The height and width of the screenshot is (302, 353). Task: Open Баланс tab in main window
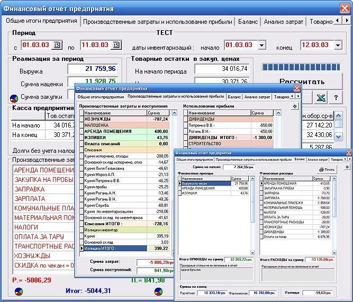pos(248,22)
